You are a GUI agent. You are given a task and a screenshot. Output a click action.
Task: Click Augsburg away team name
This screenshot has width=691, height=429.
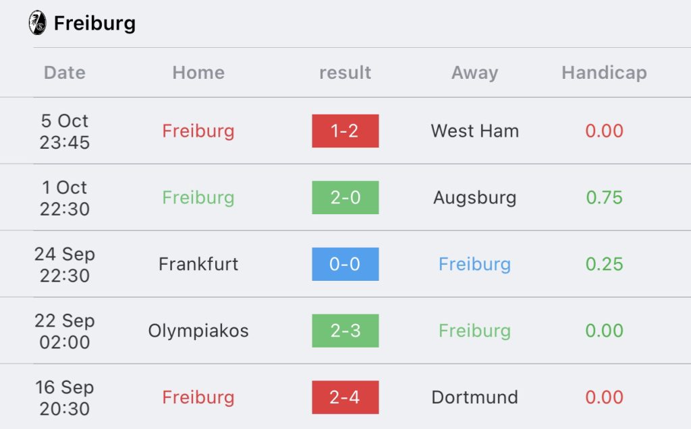click(x=474, y=197)
